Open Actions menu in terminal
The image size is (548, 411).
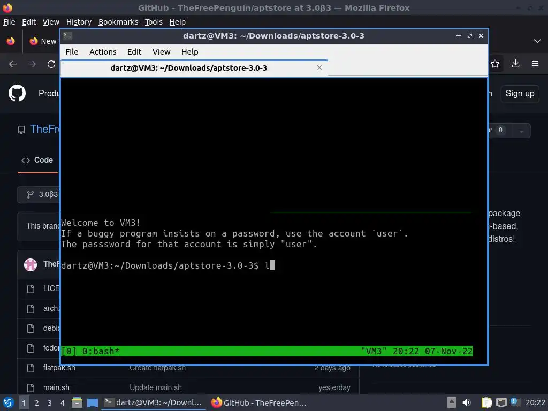click(103, 52)
